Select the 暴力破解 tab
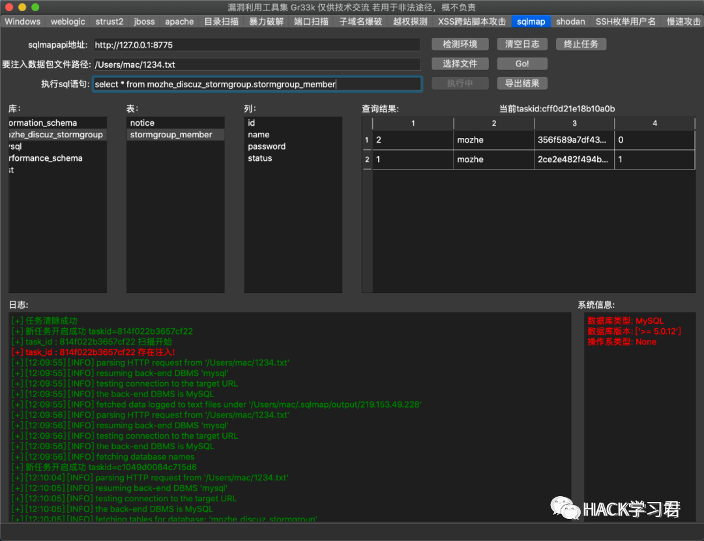This screenshot has width=704, height=541. [x=266, y=21]
